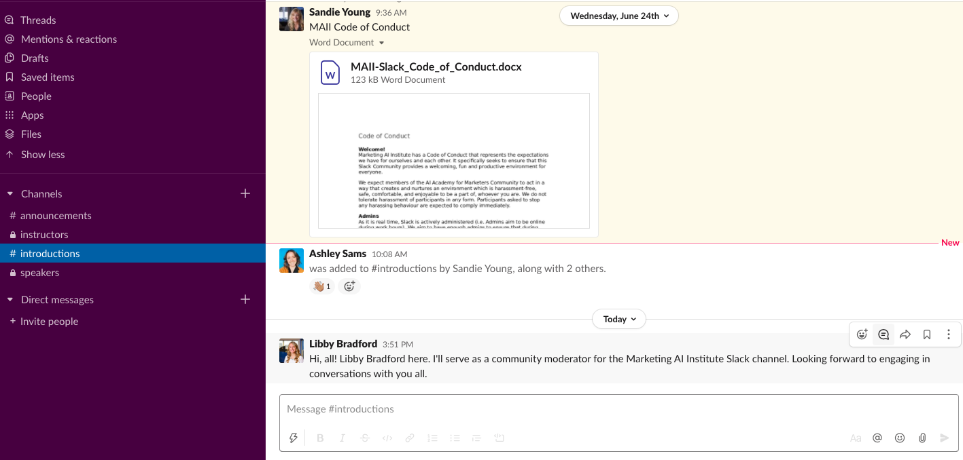Viewport: 963px width, 460px height.
Task: Open the Code of Conduct document preview
Action: click(454, 161)
